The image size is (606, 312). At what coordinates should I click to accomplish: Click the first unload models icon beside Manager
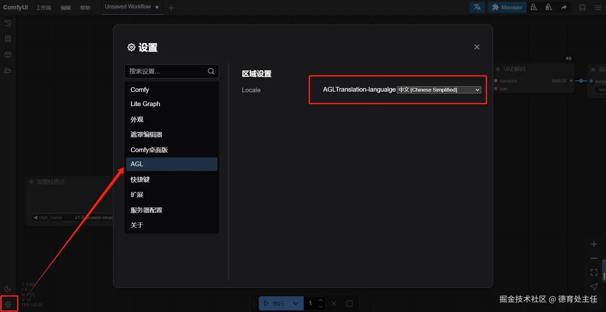pos(534,7)
